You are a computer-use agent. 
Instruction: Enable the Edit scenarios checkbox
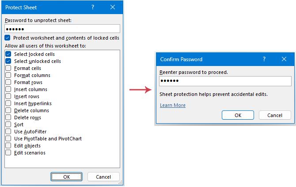click(x=8, y=153)
